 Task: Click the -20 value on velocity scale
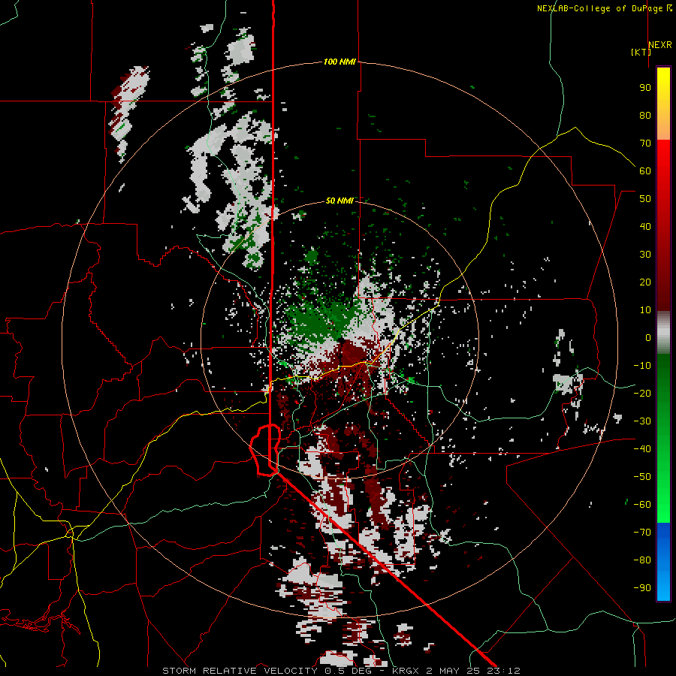(x=642, y=393)
